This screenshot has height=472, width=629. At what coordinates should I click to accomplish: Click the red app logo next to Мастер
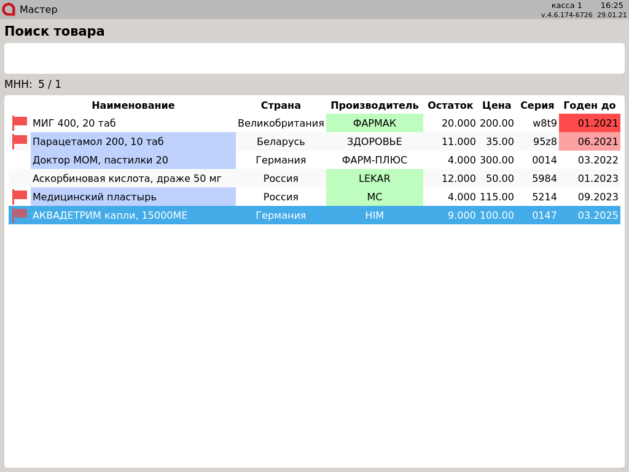tap(9, 9)
